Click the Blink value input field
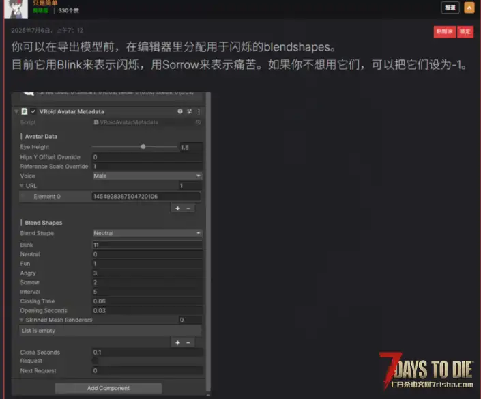The image size is (481, 399). [147, 245]
